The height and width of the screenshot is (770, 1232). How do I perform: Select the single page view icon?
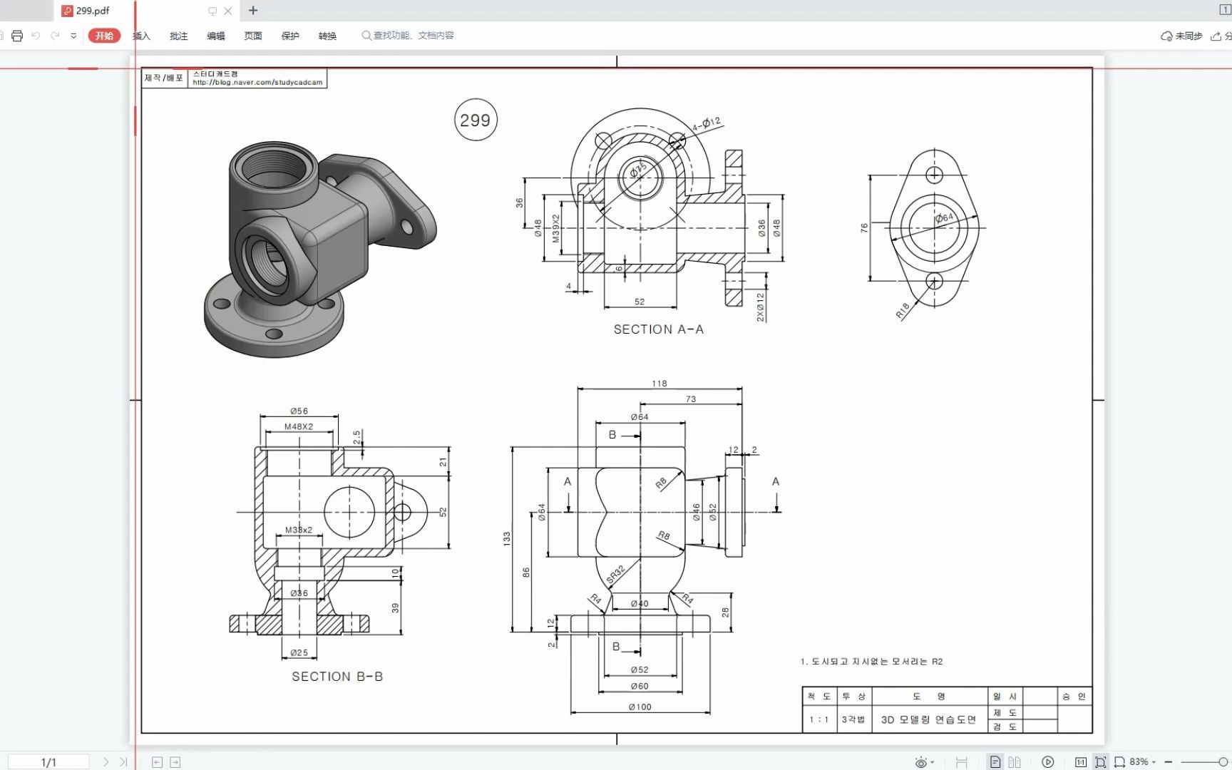tap(995, 761)
